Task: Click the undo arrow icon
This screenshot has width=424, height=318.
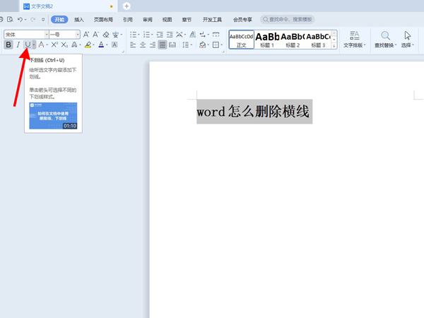Action: click(x=20, y=20)
